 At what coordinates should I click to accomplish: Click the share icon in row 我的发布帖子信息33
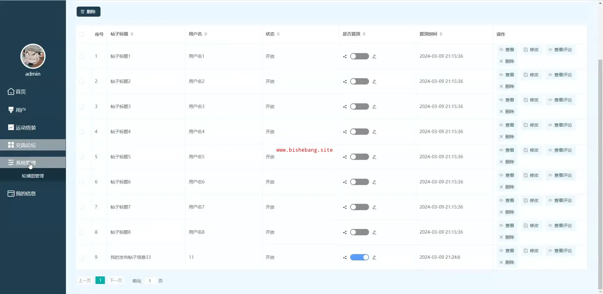(345, 258)
